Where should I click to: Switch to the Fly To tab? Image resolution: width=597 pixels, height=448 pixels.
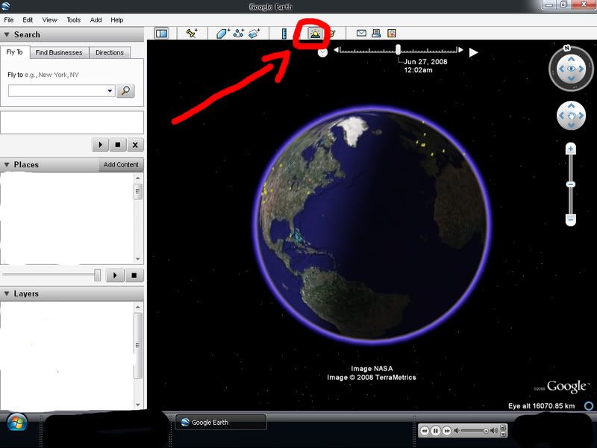[x=14, y=52]
